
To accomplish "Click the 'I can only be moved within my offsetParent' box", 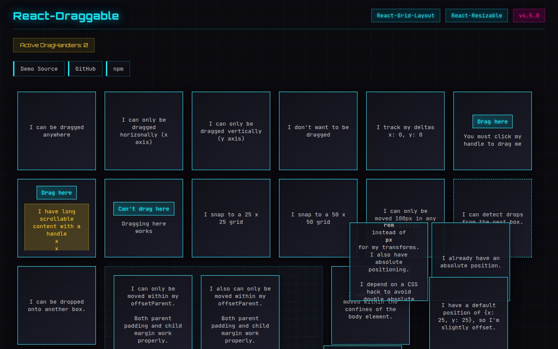I will [153, 312].
